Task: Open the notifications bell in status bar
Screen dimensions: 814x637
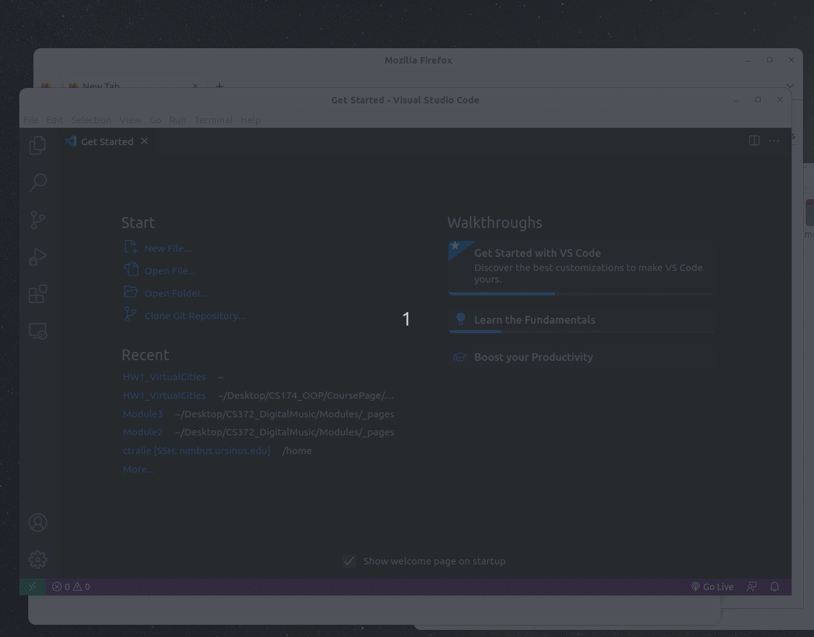Action: coord(775,587)
